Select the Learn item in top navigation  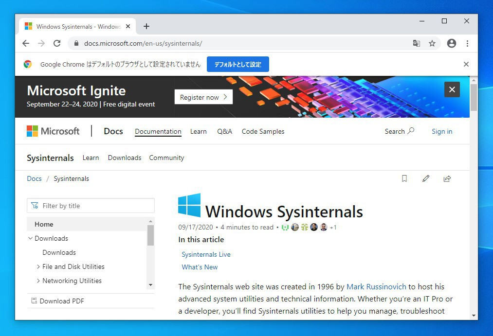tap(199, 131)
